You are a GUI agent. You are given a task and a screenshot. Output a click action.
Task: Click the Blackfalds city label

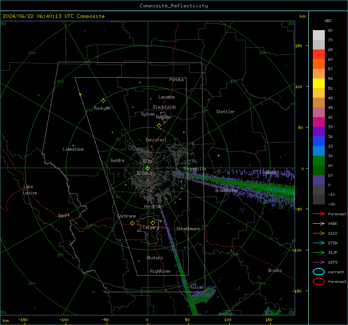pyautogui.click(x=164, y=107)
